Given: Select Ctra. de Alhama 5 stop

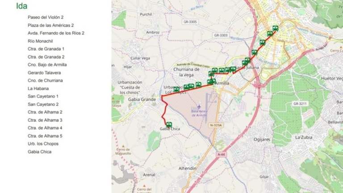Looking at the screenshot, I should (45, 136).
